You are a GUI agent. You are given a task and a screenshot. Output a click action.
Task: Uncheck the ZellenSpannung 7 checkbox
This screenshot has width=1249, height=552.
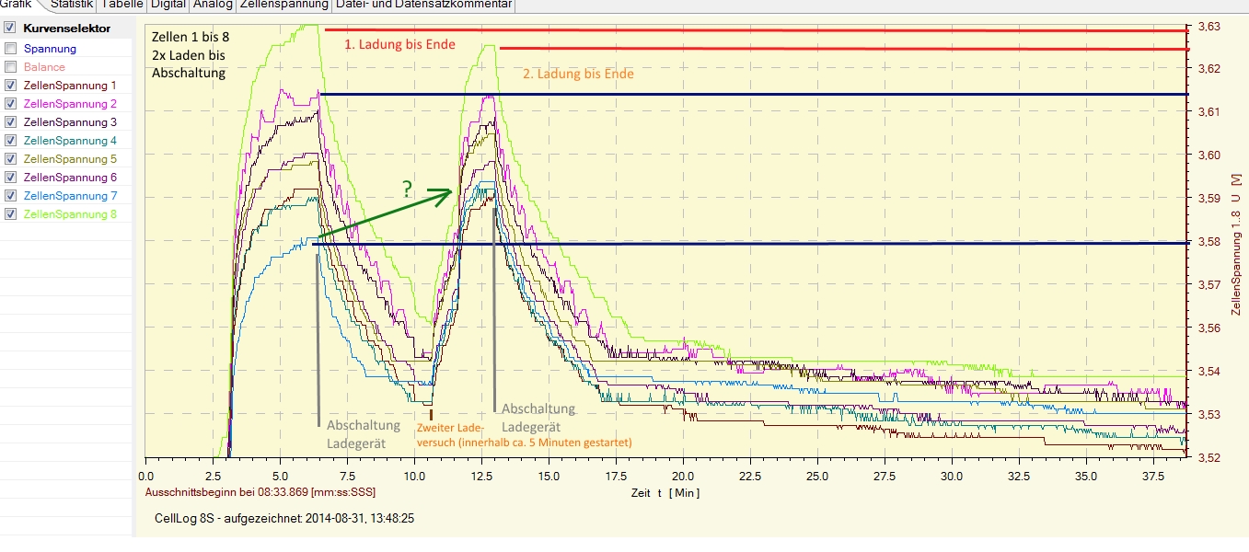pyautogui.click(x=10, y=195)
